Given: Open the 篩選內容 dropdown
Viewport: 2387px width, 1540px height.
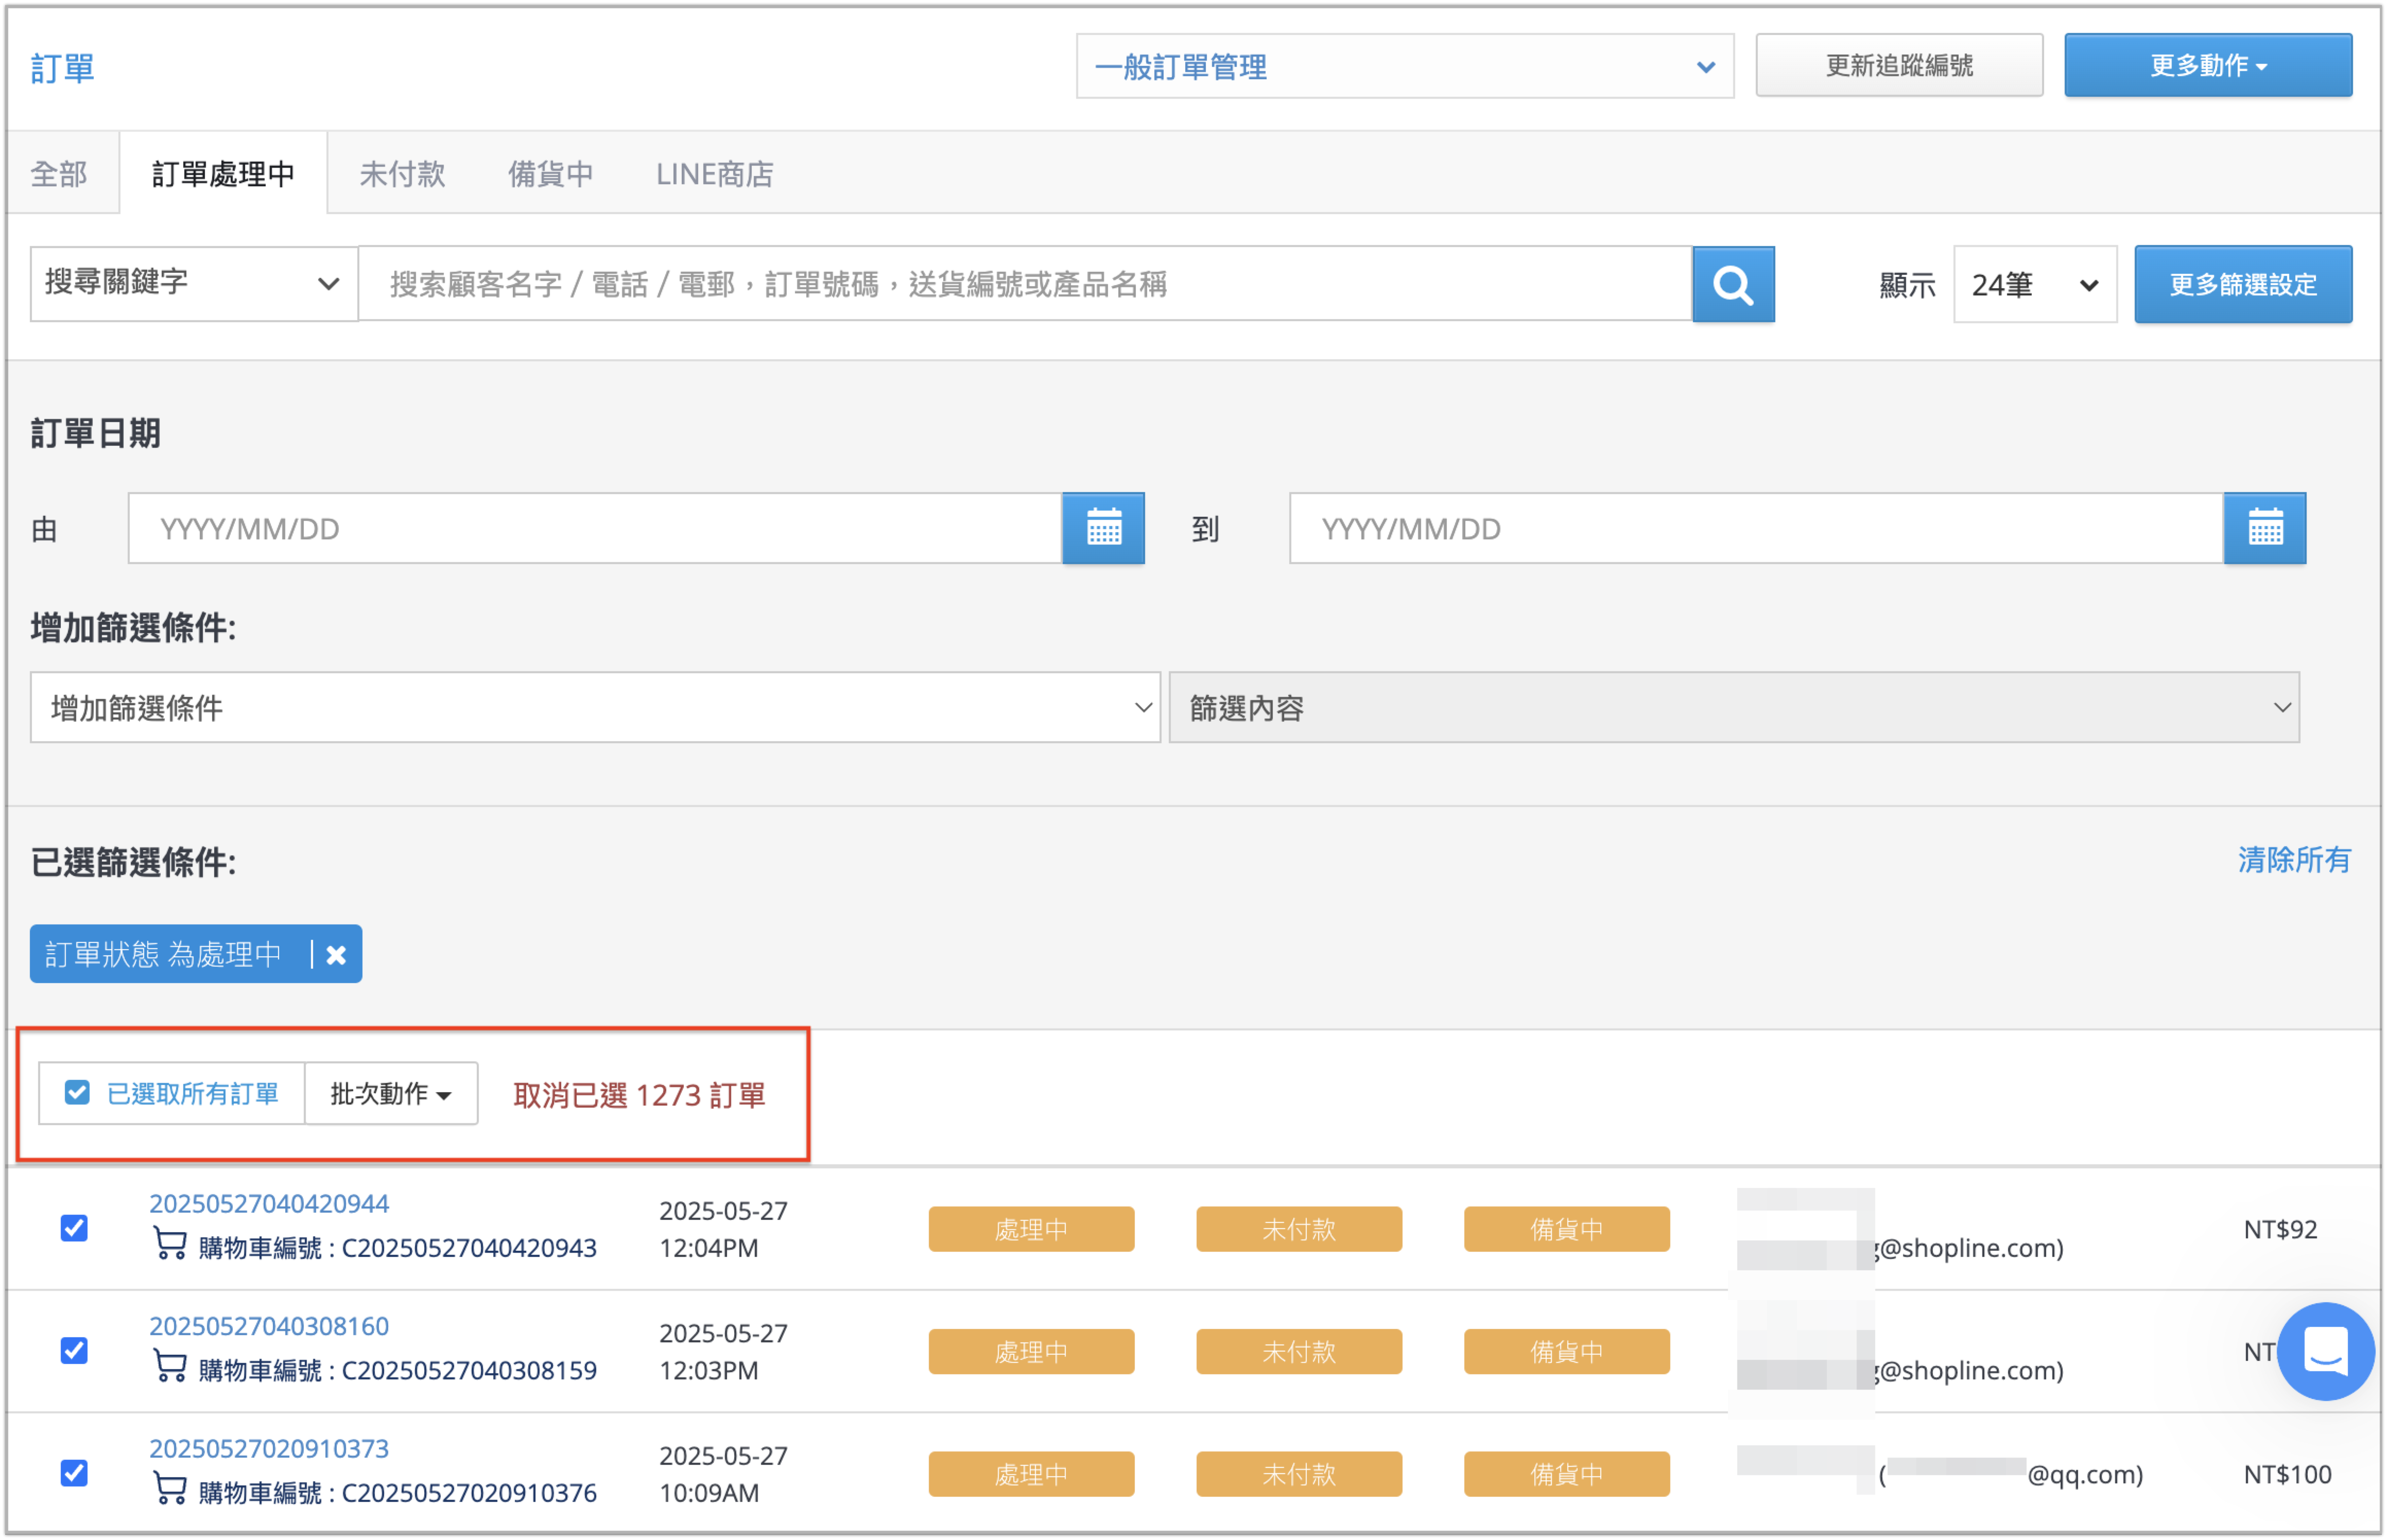Looking at the screenshot, I should [1734, 708].
